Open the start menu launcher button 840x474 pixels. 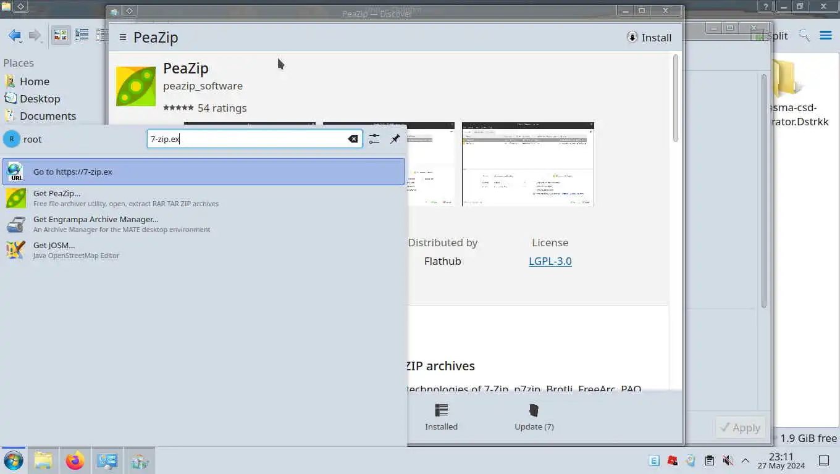coord(13,460)
